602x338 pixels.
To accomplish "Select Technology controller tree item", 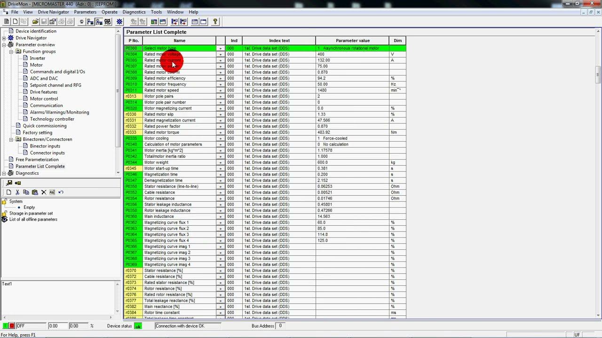I will 52,119.
